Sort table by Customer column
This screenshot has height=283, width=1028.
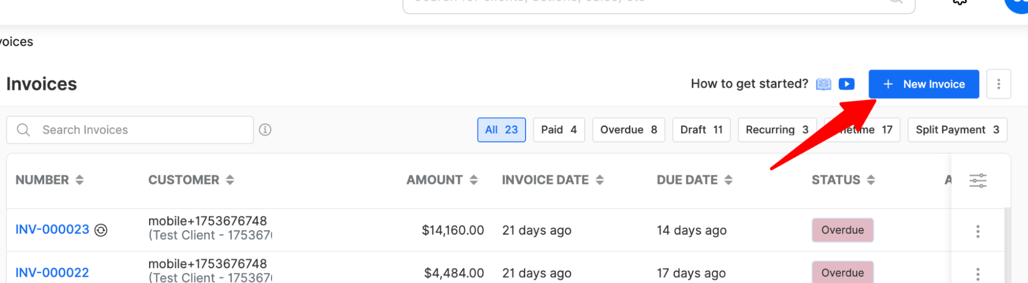coord(230,180)
